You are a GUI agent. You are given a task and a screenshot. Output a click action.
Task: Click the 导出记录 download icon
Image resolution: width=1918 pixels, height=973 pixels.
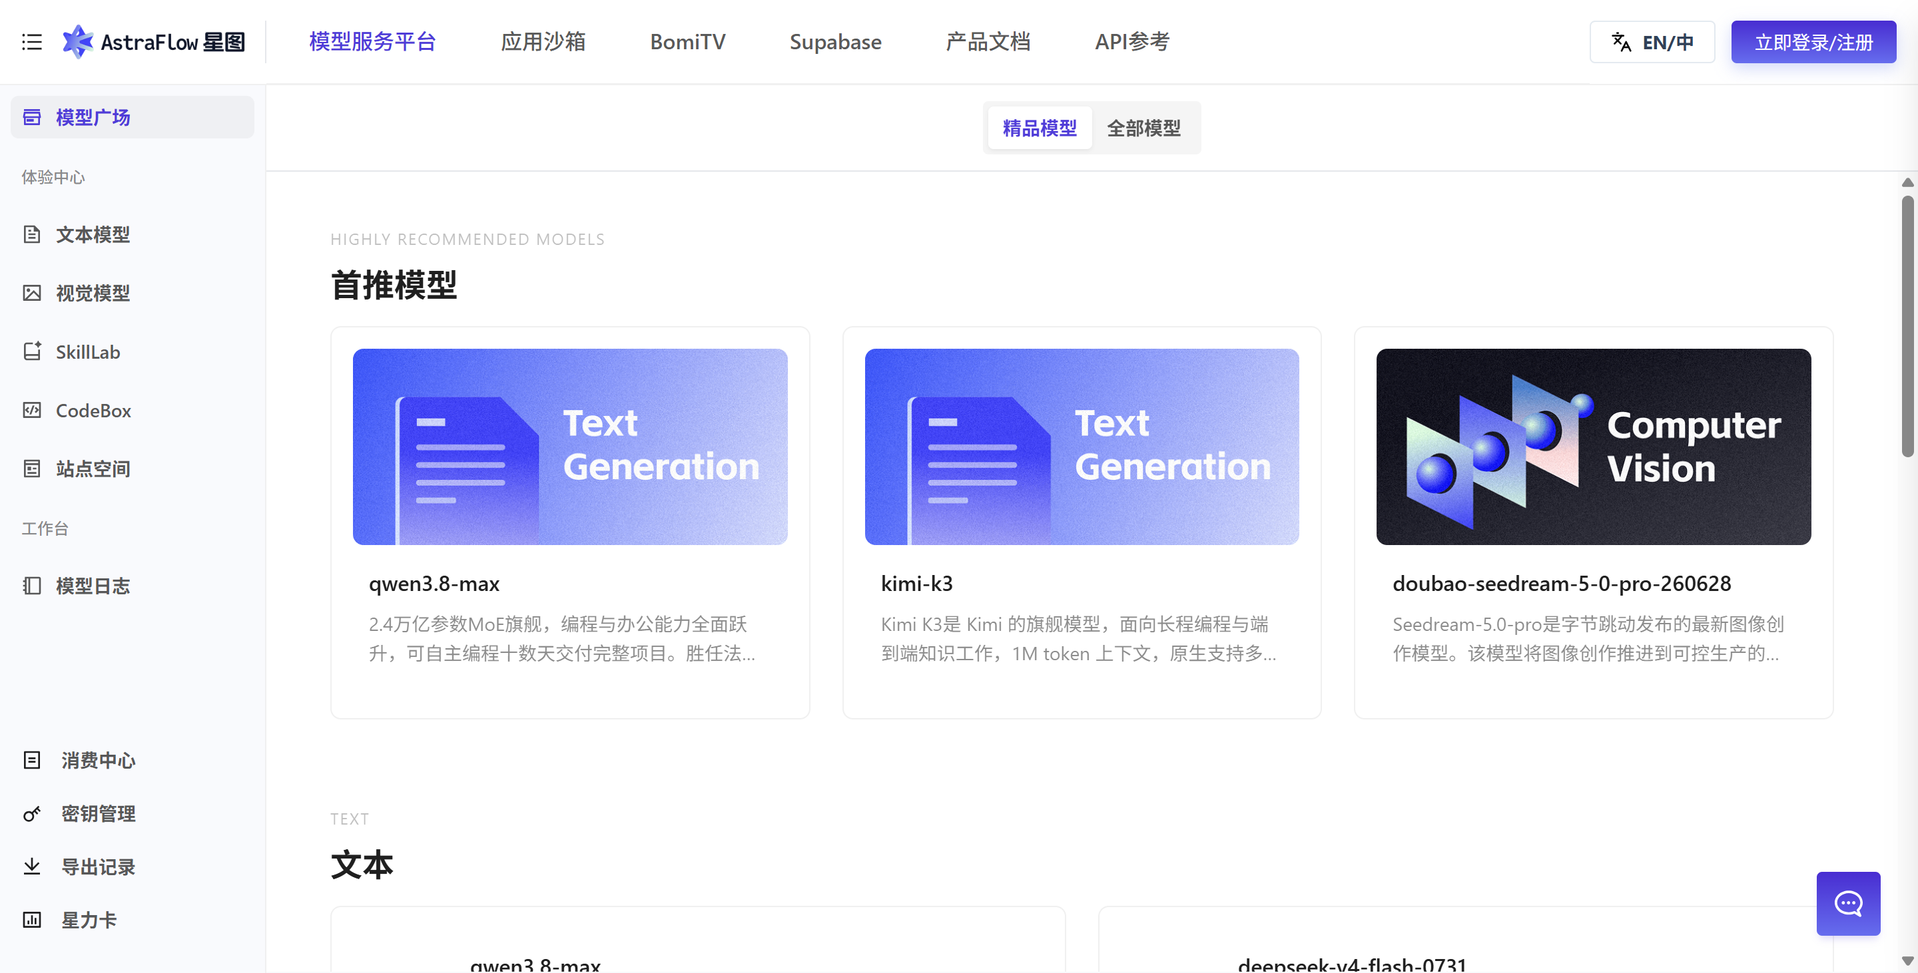pyautogui.click(x=32, y=866)
